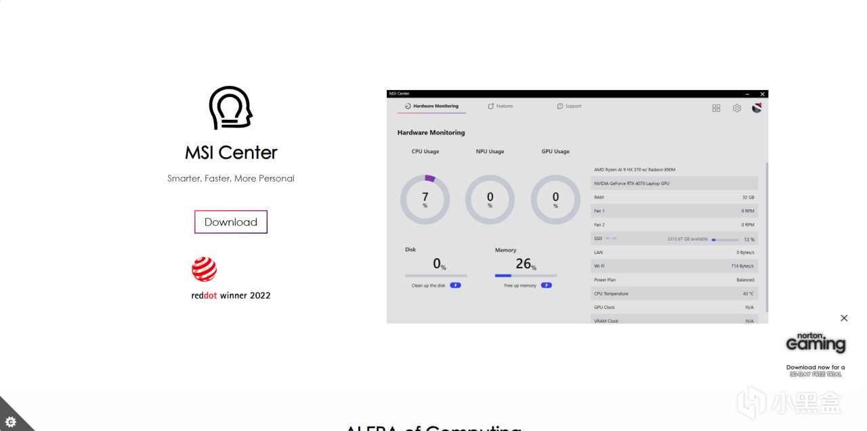The height and width of the screenshot is (431, 867).
Task: Click the MSI Center heading text
Action: tap(231, 152)
